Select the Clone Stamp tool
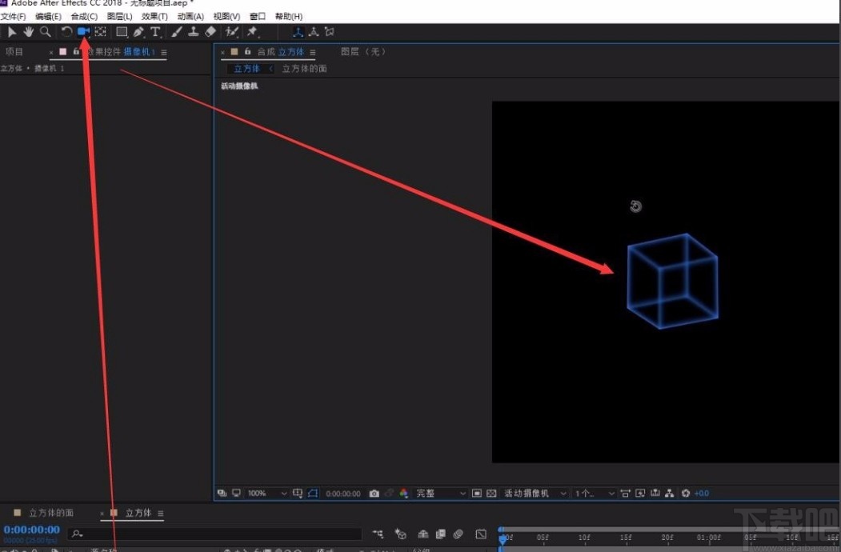 (194, 32)
